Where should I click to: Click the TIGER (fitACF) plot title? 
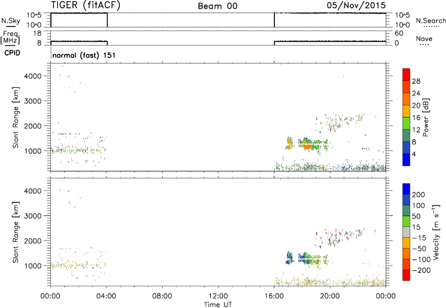click(x=86, y=5)
